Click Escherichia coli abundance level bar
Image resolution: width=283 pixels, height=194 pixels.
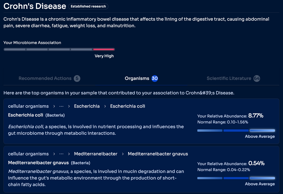pyautogui.click(x=236, y=131)
